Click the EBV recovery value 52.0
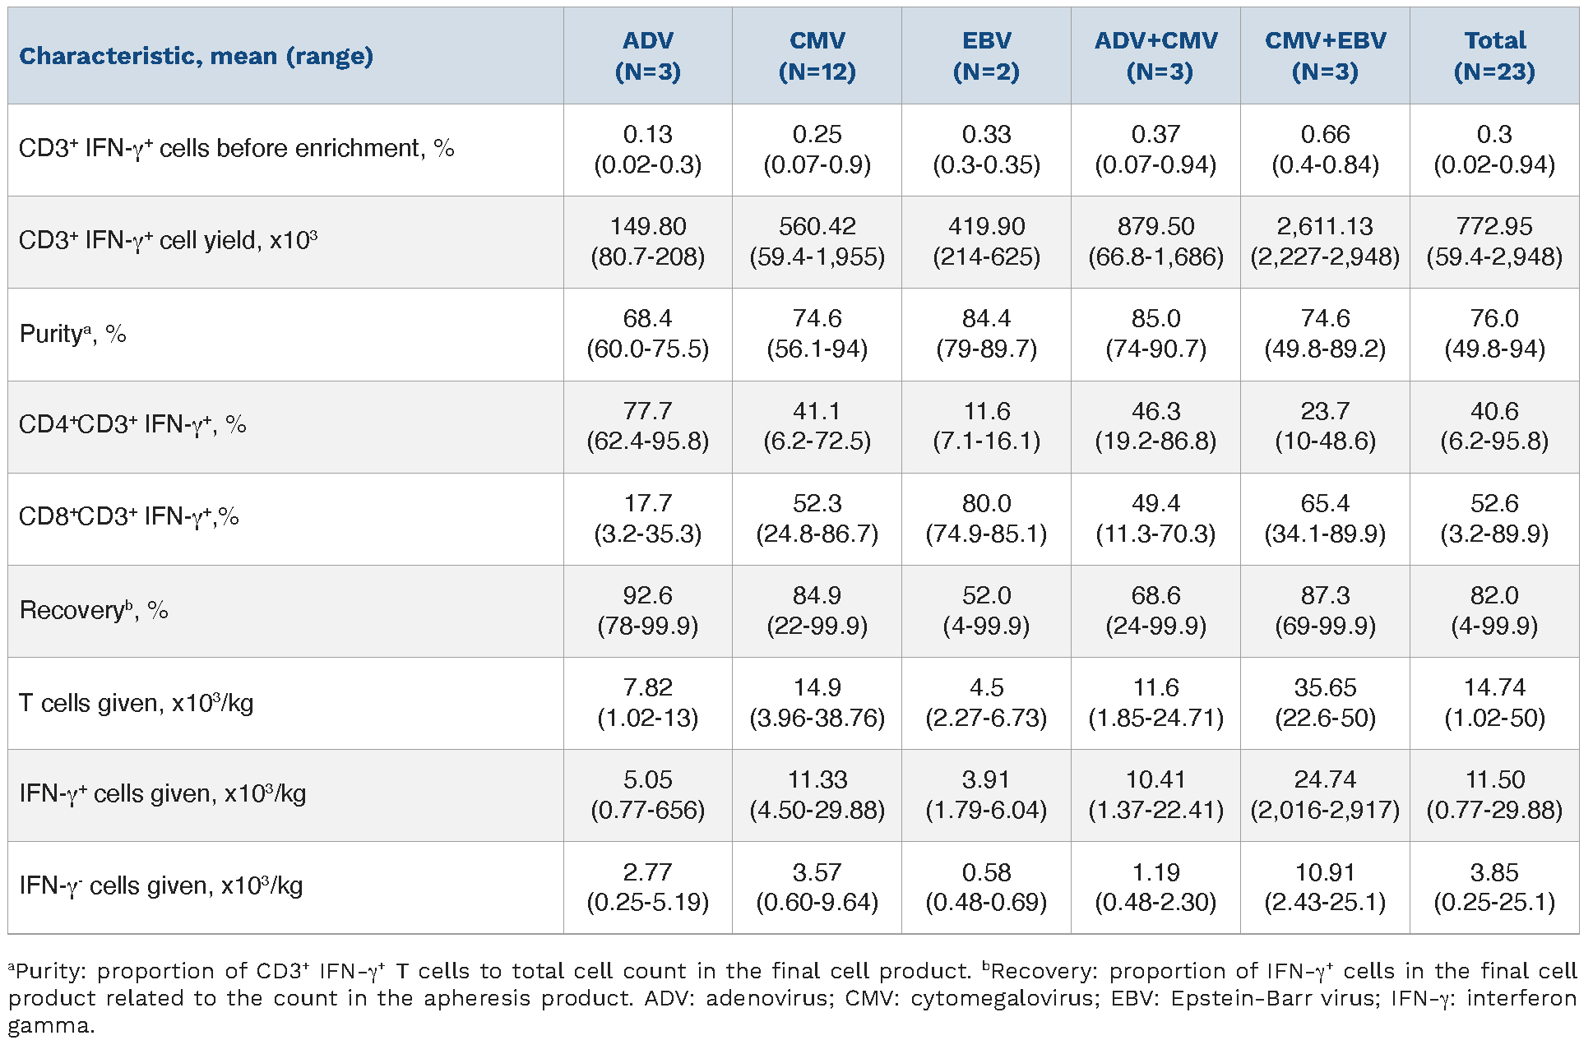This screenshot has width=1593, height=1054. pyautogui.click(x=986, y=595)
